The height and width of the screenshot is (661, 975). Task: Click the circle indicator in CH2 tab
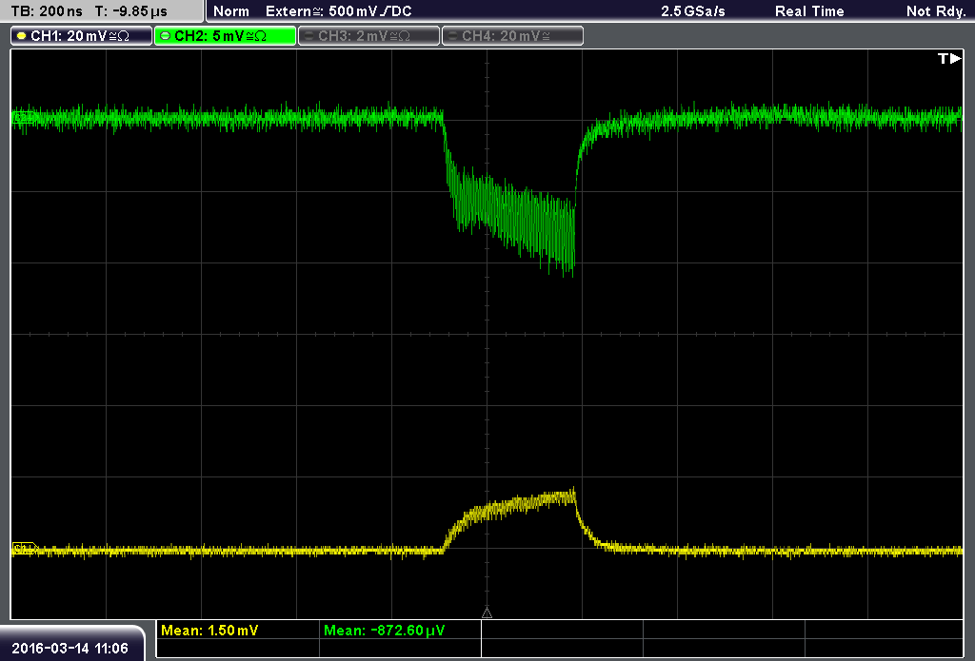165,36
